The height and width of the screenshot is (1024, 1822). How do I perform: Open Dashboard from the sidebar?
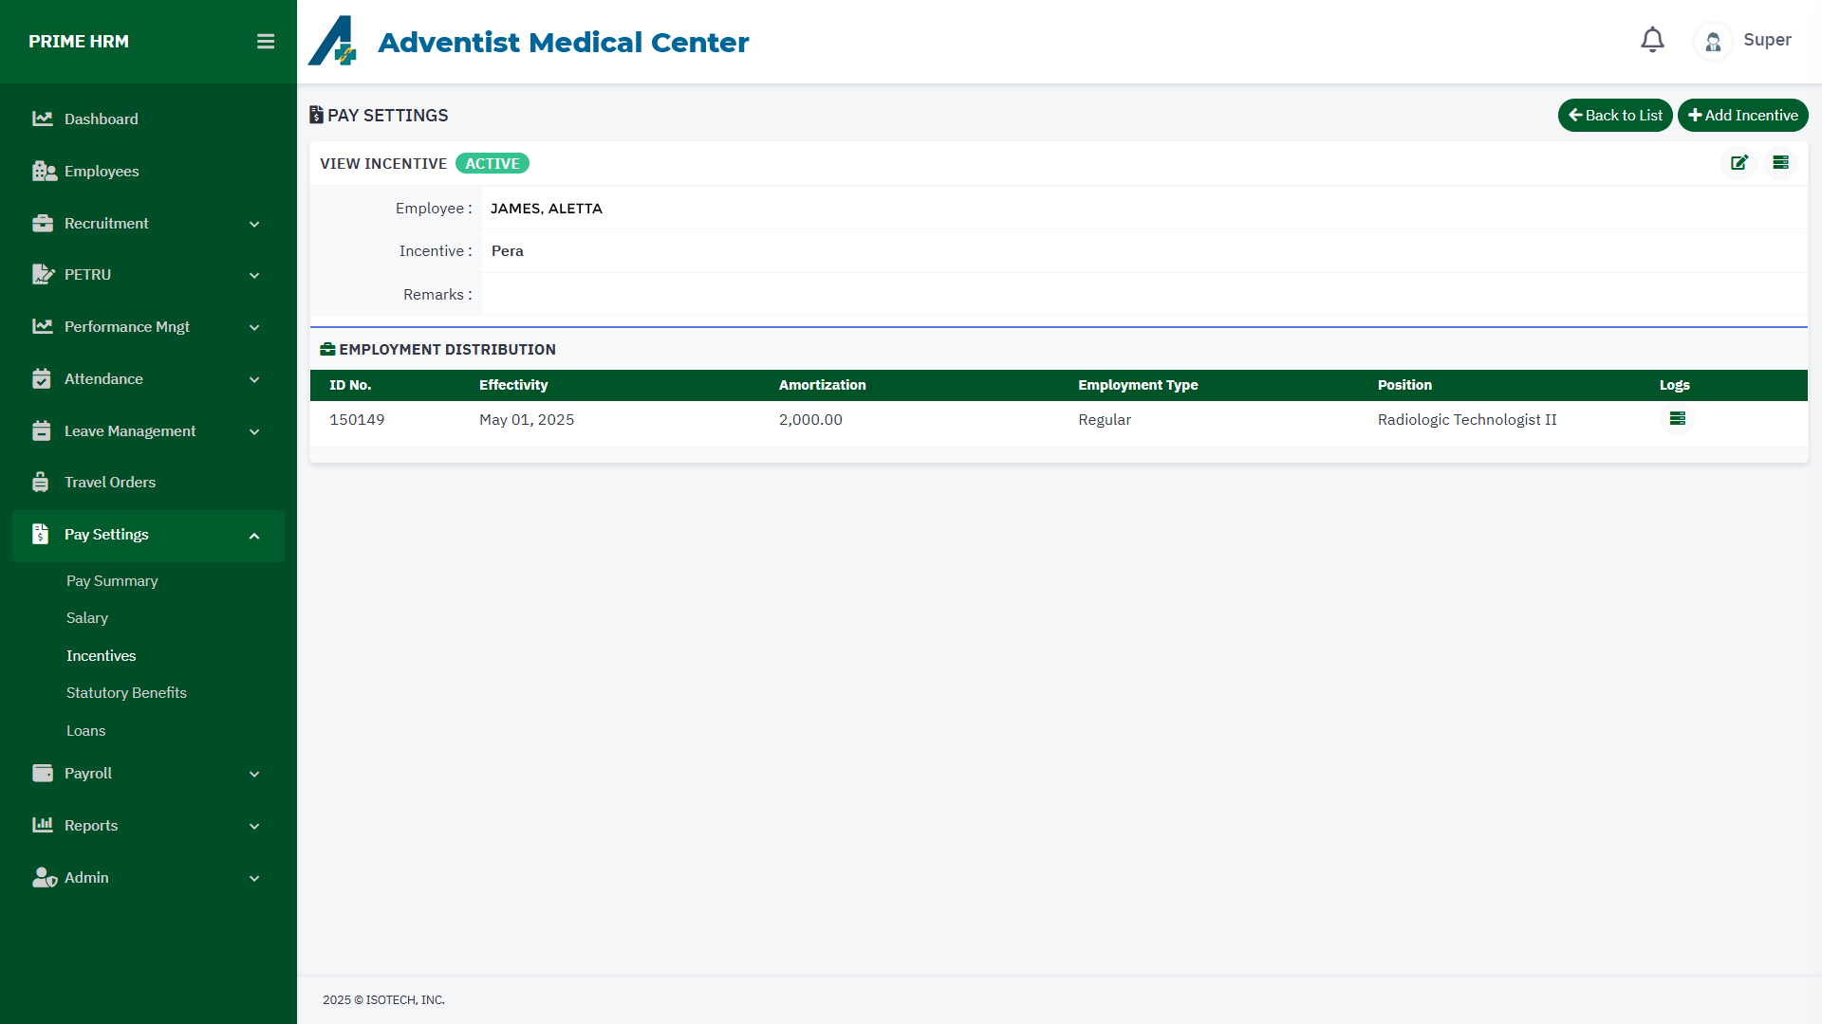point(102,119)
